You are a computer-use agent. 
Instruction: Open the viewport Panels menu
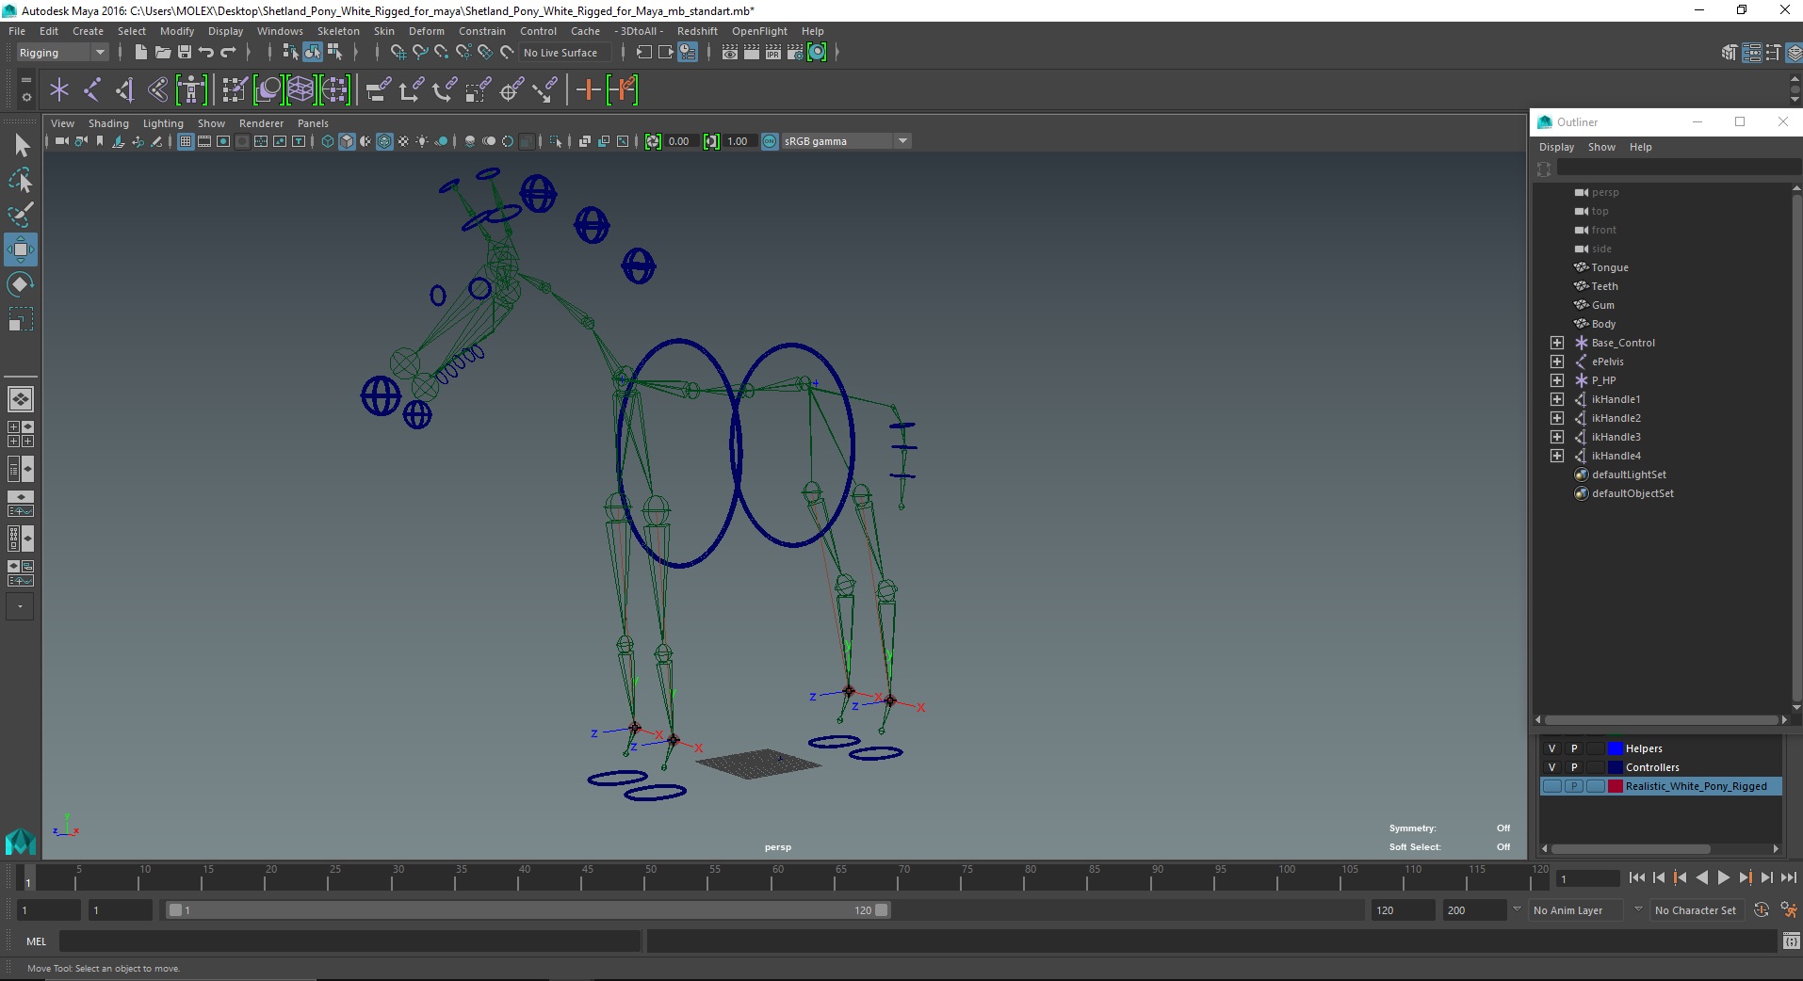point(313,123)
